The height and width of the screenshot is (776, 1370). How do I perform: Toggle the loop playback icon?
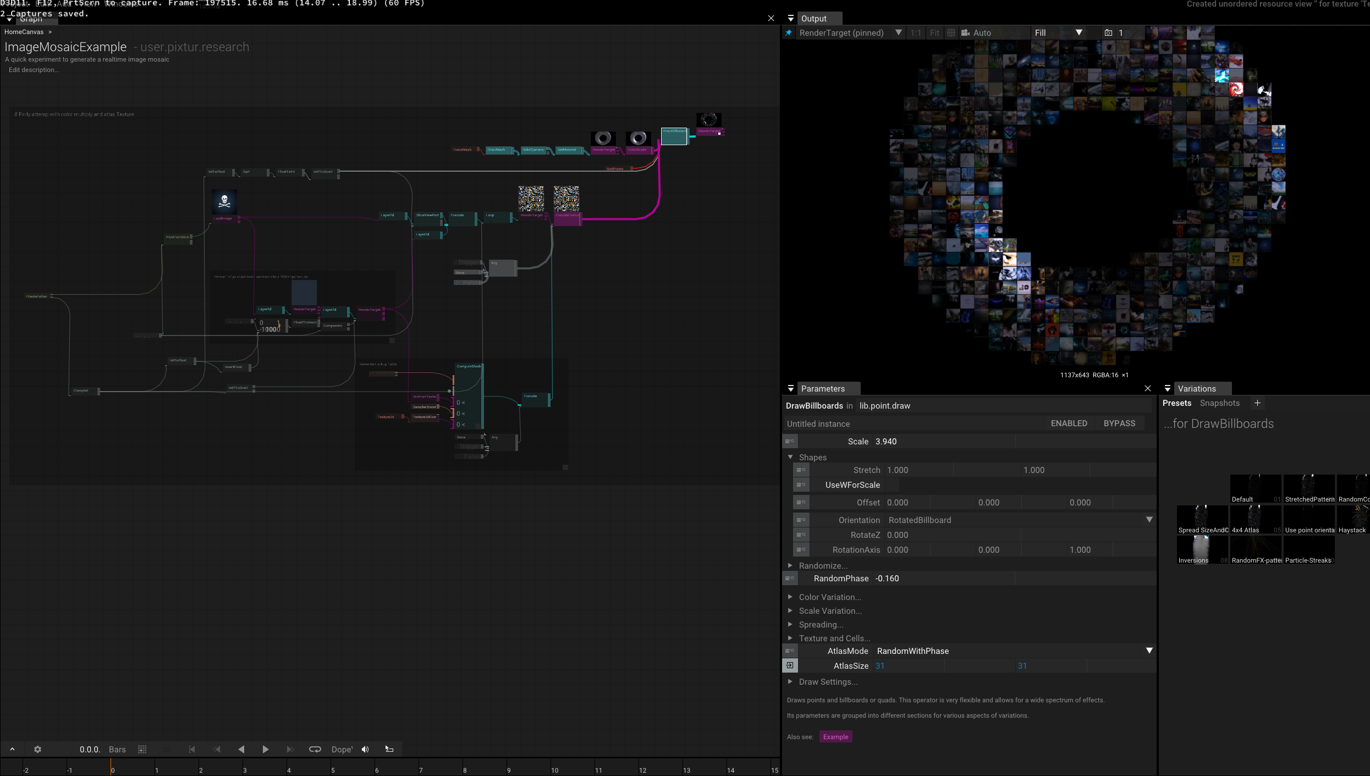click(315, 749)
